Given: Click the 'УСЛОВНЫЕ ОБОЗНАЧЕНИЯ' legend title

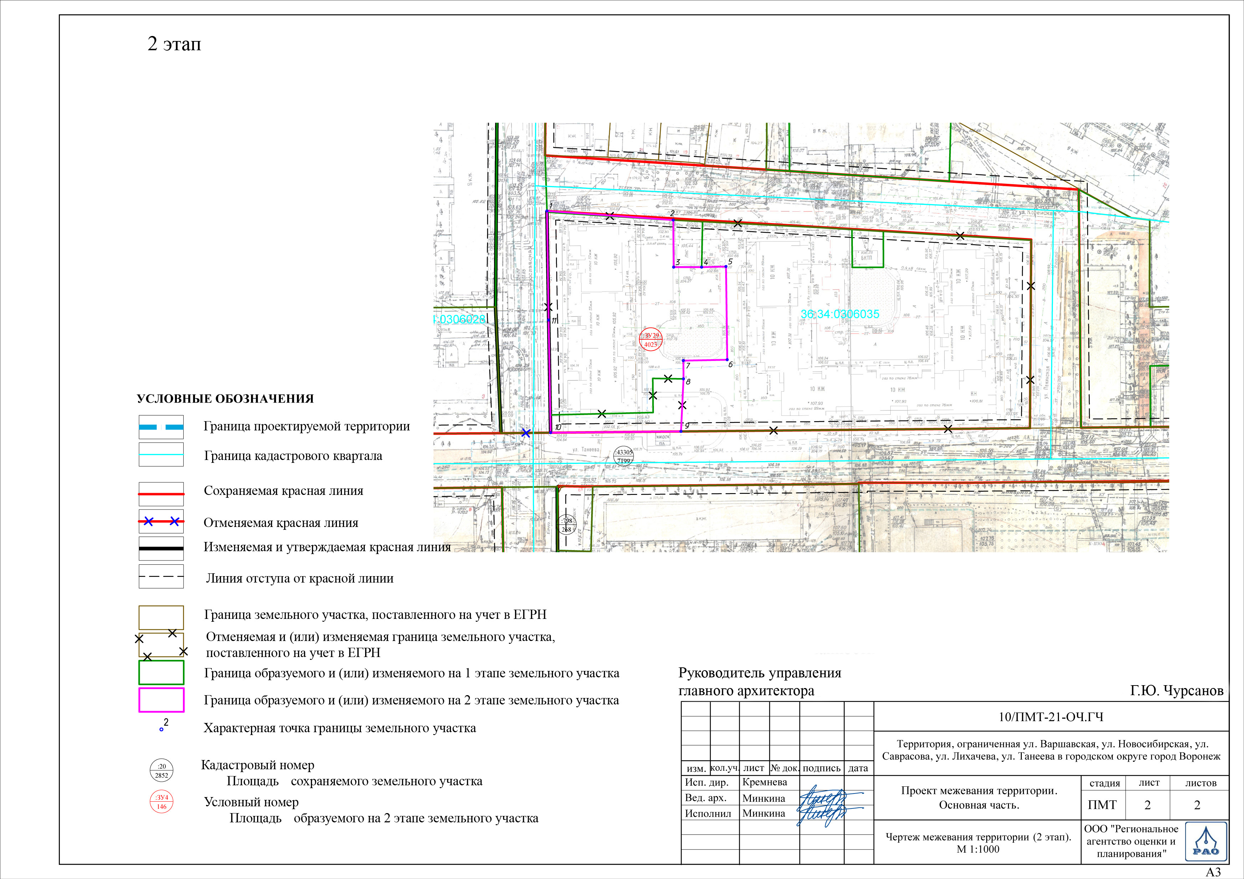Looking at the screenshot, I should (225, 399).
